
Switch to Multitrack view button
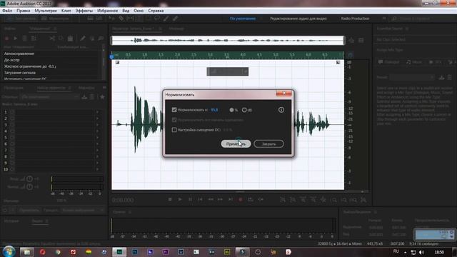(x=56, y=19)
